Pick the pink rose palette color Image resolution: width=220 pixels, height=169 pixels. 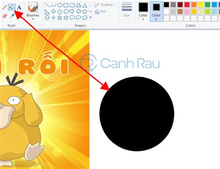[x=187, y=12]
